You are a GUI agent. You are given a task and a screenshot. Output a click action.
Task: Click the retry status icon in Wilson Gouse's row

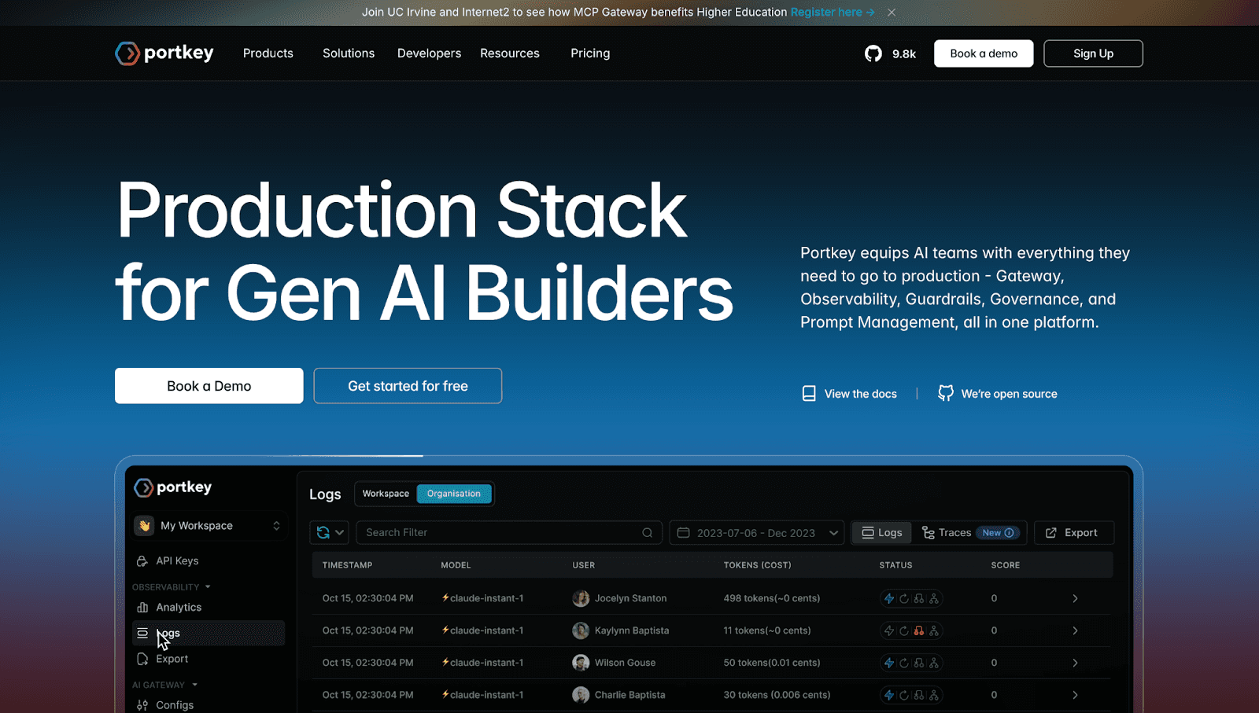pyautogui.click(x=904, y=663)
